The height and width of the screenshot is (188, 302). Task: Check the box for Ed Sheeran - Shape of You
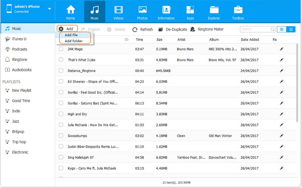point(61,81)
